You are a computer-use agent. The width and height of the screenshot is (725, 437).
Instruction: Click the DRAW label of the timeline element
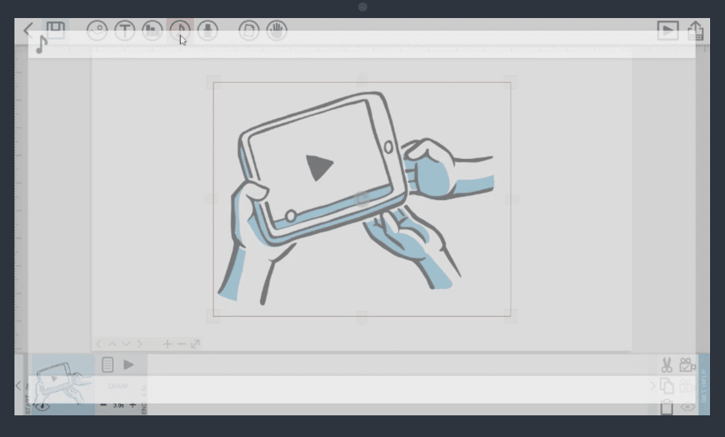[118, 386]
